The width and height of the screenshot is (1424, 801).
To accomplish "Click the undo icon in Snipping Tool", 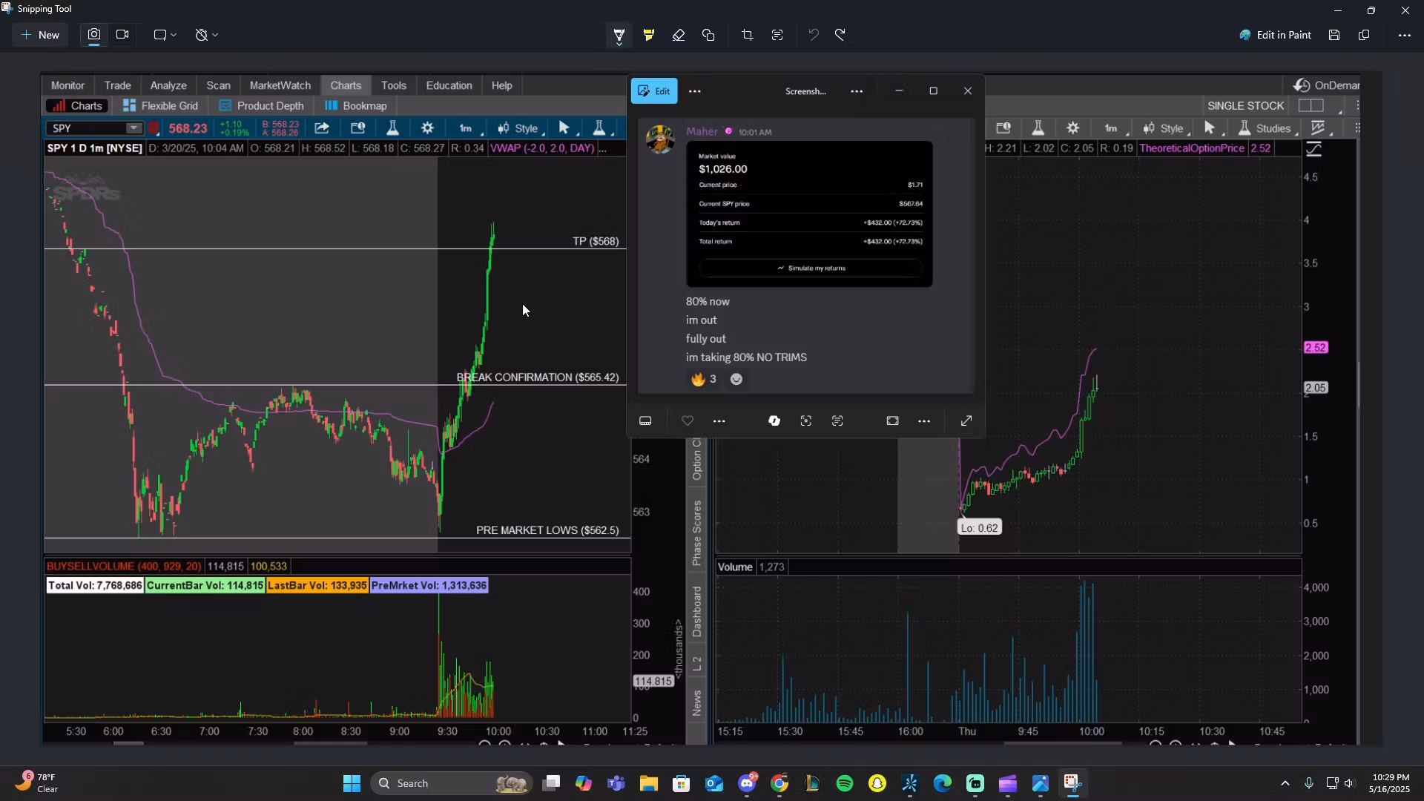I will tap(814, 34).
